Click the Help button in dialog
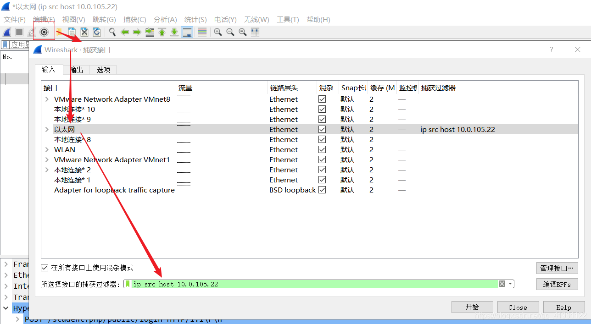 (x=563, y=307)
